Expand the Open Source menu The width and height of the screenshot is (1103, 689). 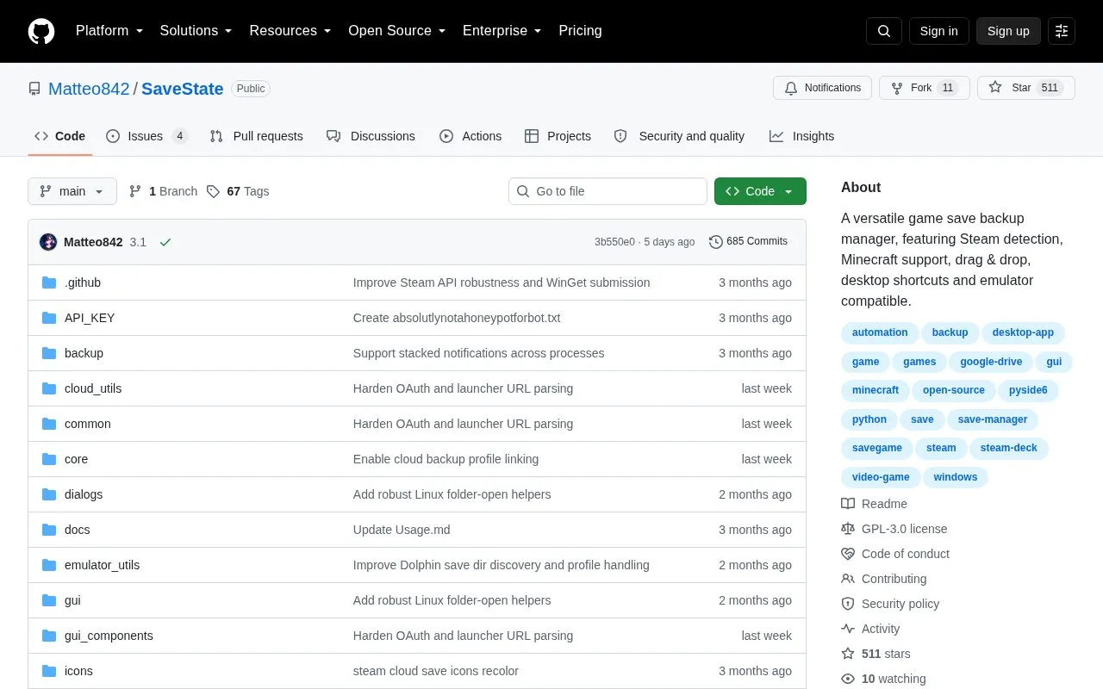tap(397, 31)
